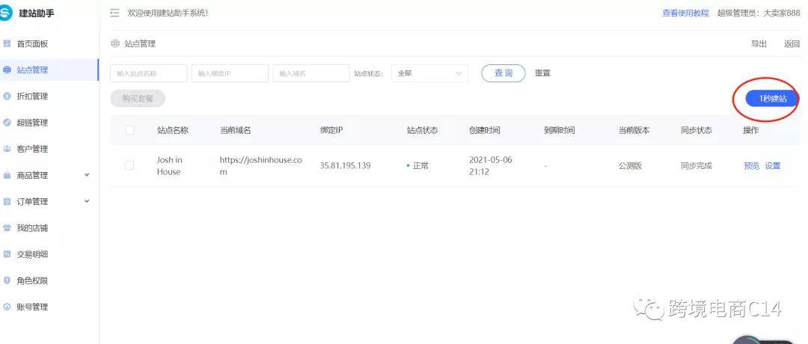This screenshot has height=344, width=808.
Task: Click the 角色权限 shield icon
Action: (7, 280)
